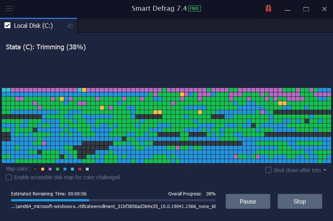This screenshot has height=221, width=333.
Task: Click the light gray map color swatch
Action: pyautogui.click(x=87, y=169)
